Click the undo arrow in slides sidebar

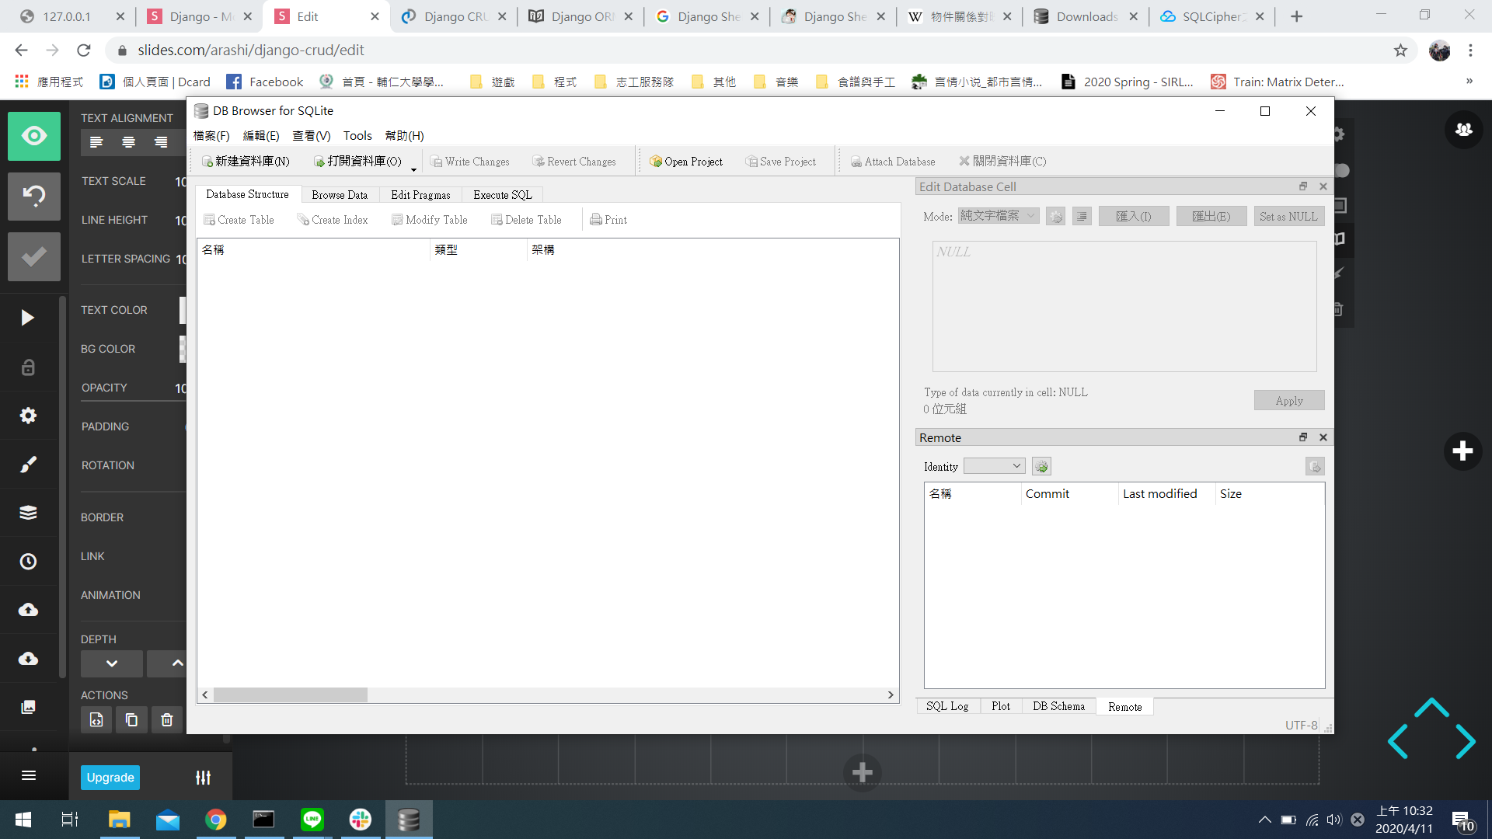(x=33, y=195)
